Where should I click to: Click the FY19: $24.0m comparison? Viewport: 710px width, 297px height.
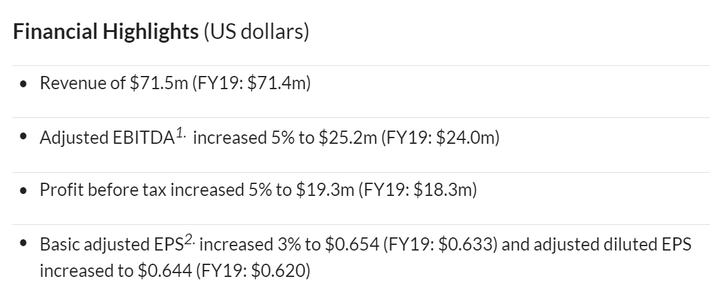coord(440,138)
